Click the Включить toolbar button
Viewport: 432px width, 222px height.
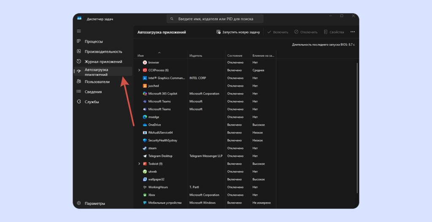[278, 32]
